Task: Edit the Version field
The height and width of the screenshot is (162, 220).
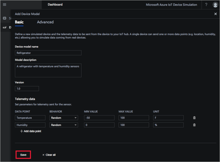Action: pos(27,89)
